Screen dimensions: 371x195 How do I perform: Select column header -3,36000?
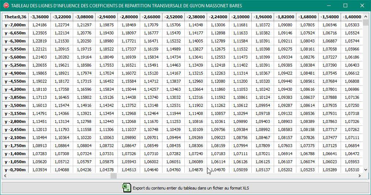40,17
